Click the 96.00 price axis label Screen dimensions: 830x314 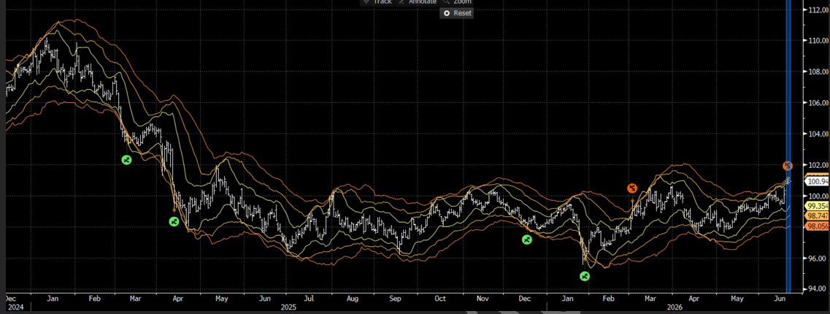pos(819,259)
